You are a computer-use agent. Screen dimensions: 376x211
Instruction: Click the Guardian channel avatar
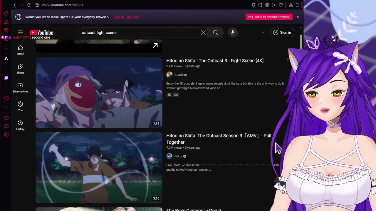(x=169, y=75)
